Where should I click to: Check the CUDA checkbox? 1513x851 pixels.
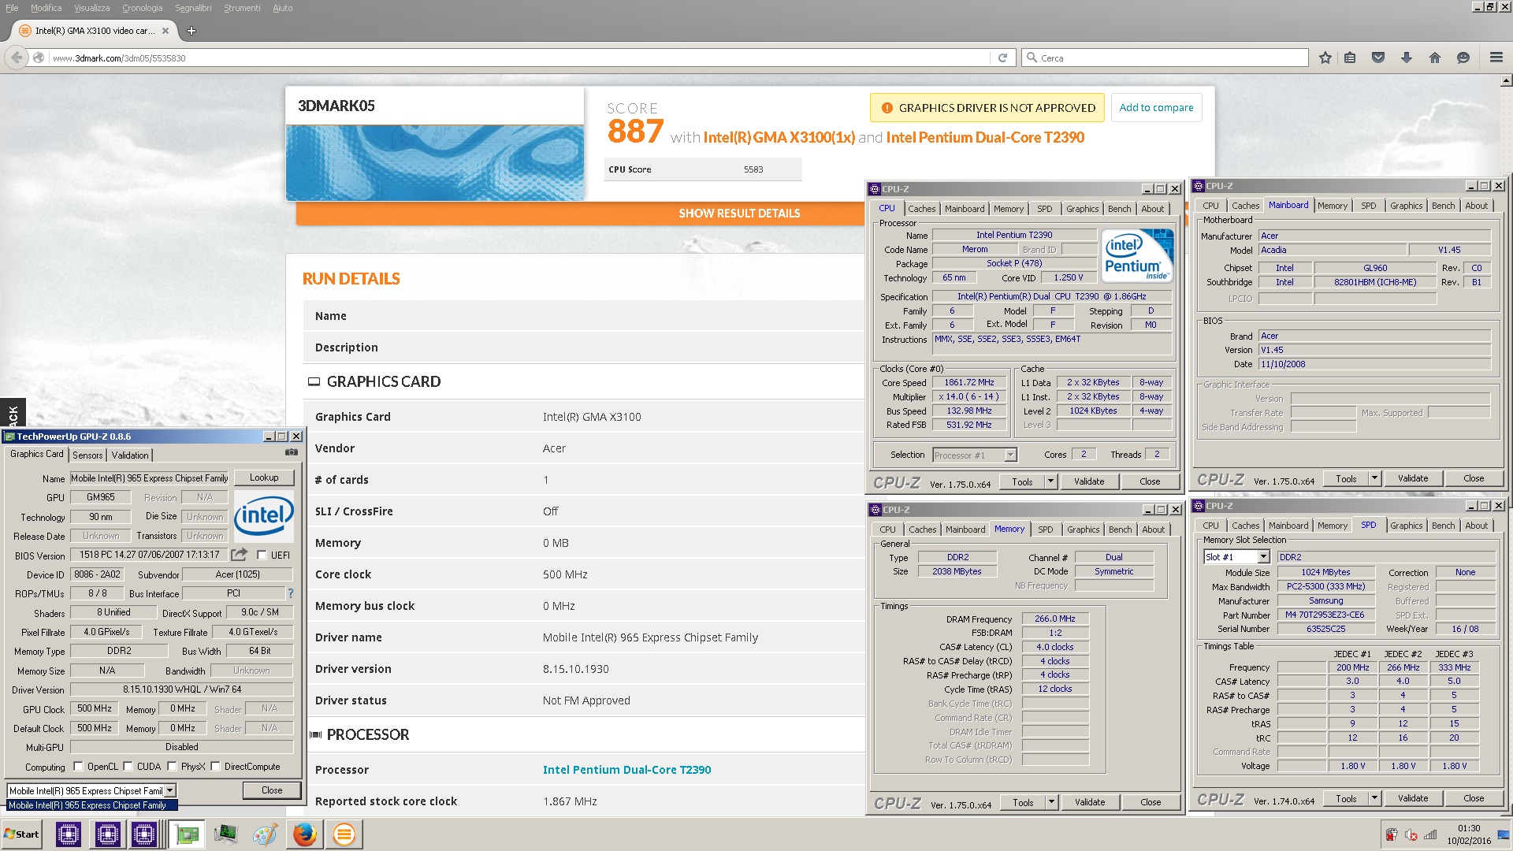tap(128, 766)
